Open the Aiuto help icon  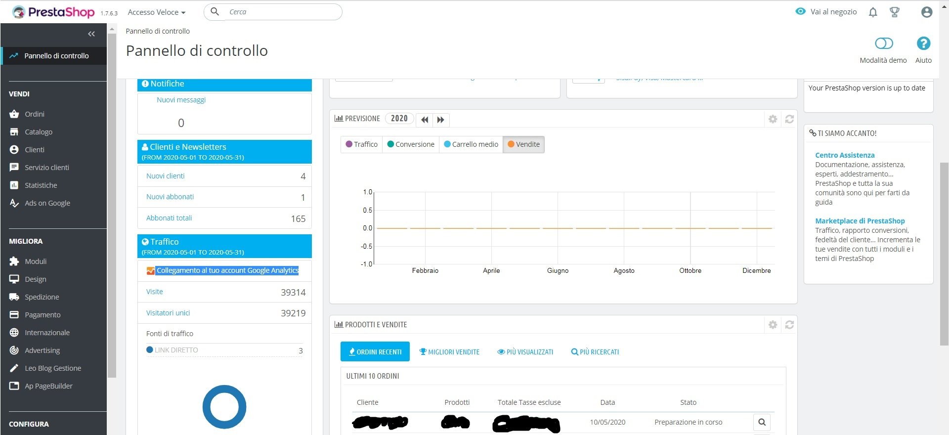[x=923, y=43]
